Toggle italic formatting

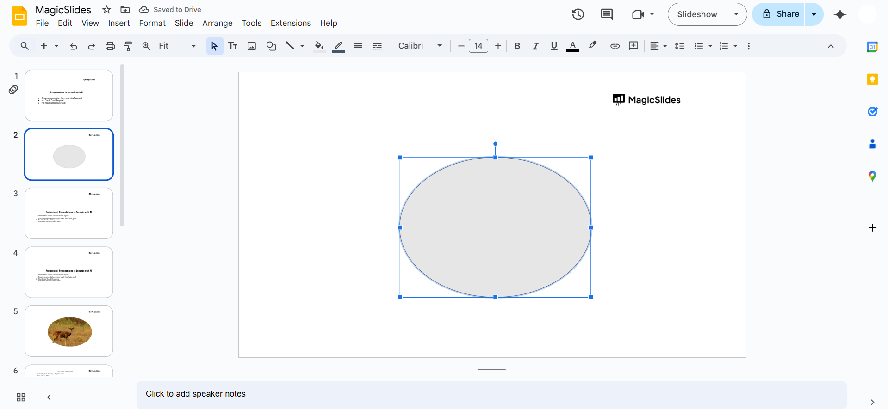[x=535, y=46]
